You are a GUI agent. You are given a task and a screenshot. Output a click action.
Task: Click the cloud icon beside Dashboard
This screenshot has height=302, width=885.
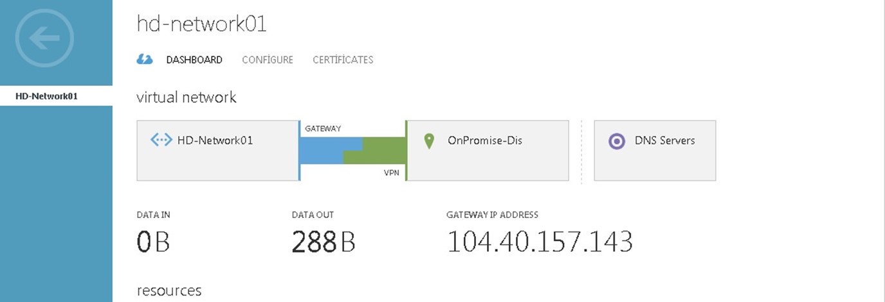pos(145,60)
